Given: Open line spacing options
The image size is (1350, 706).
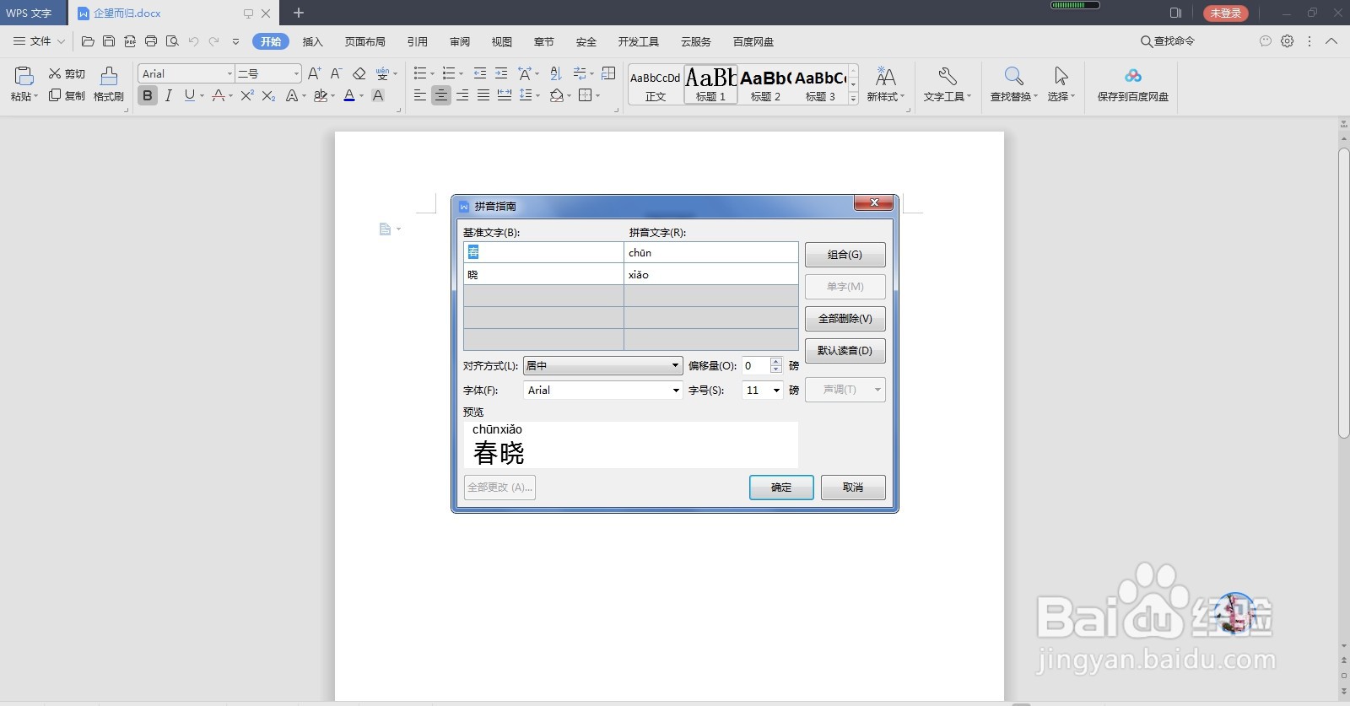Looking at the screenshot, I should tap(526, 96).
